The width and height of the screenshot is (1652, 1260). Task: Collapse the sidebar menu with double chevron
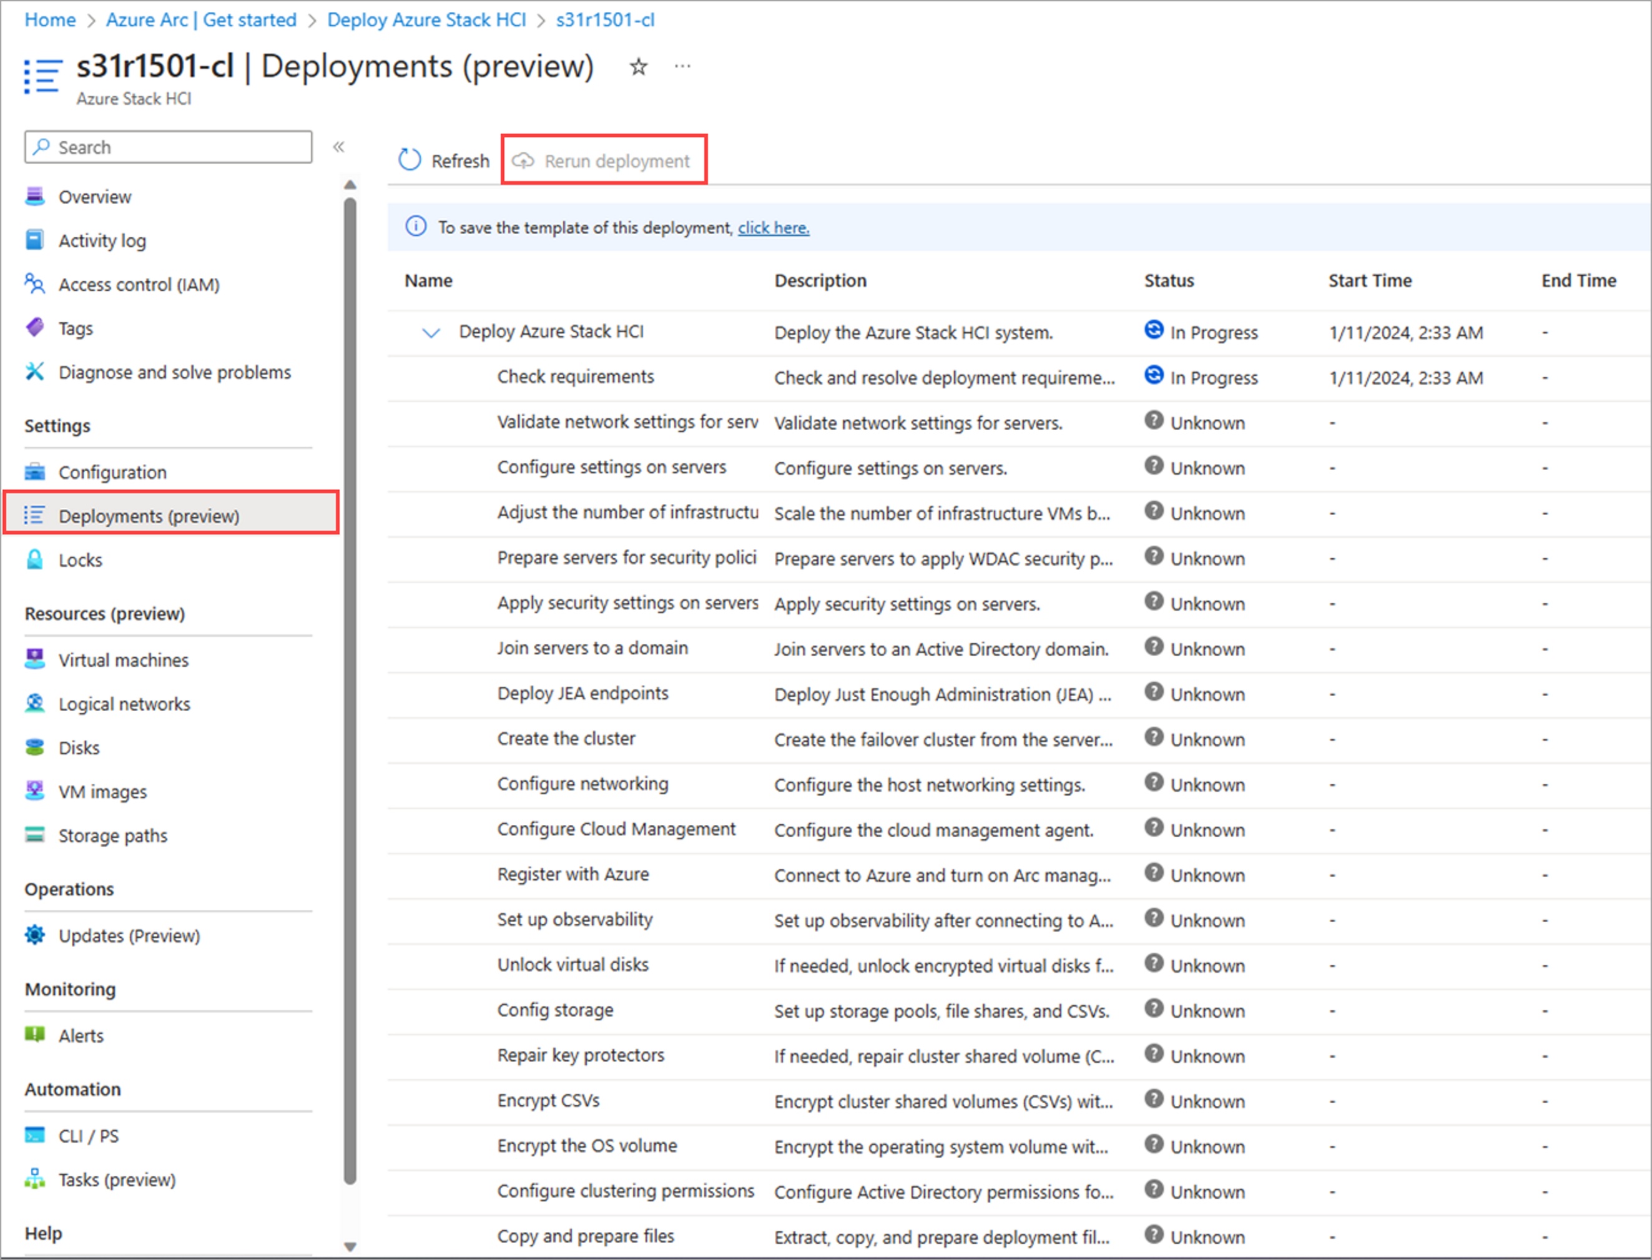tap(339, 146)
